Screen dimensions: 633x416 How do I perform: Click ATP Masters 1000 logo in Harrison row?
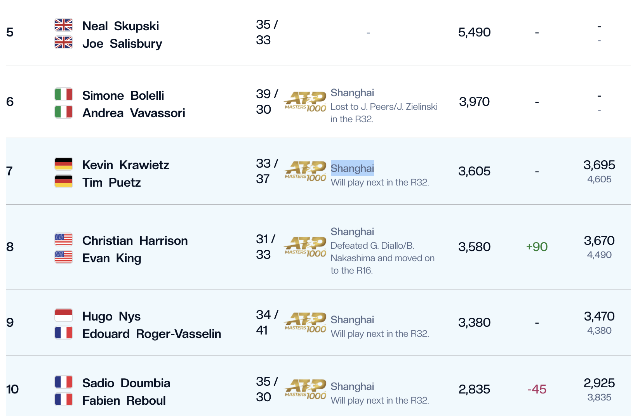(x=305, y=247)
